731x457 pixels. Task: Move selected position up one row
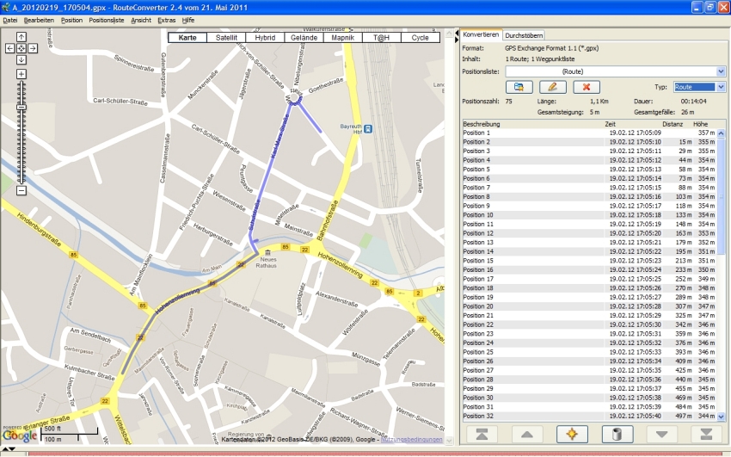(527, 434)
